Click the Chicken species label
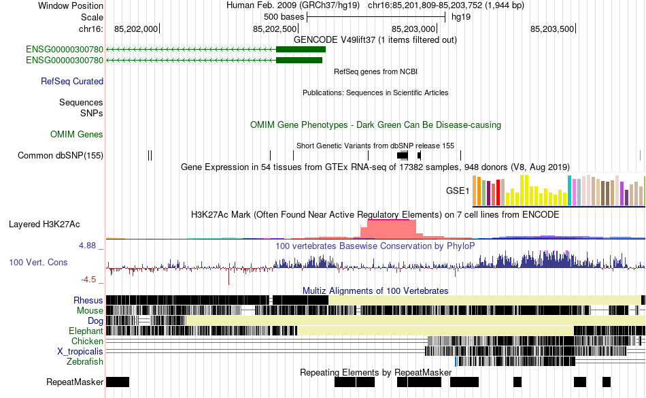Image resolution: width=646 pixels, height=398 pixels. (x=87, y=341)
